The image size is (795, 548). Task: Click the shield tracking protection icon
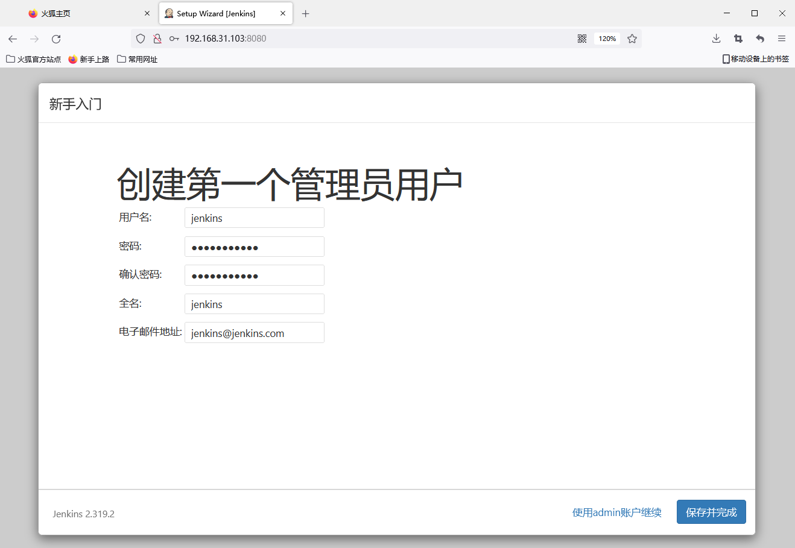click(x=141, y=39)
